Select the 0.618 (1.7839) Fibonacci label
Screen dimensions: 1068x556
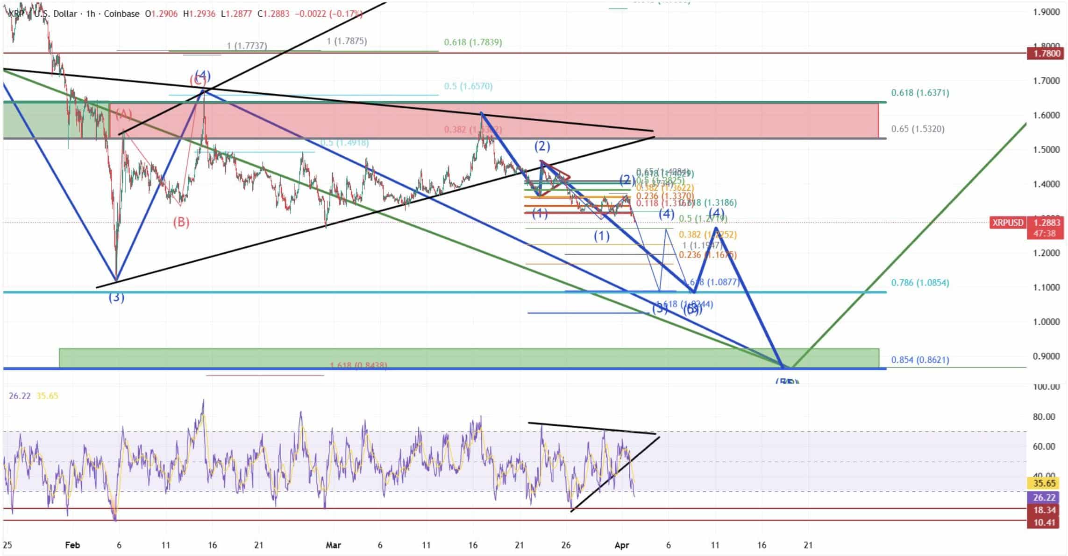point(473,42)
